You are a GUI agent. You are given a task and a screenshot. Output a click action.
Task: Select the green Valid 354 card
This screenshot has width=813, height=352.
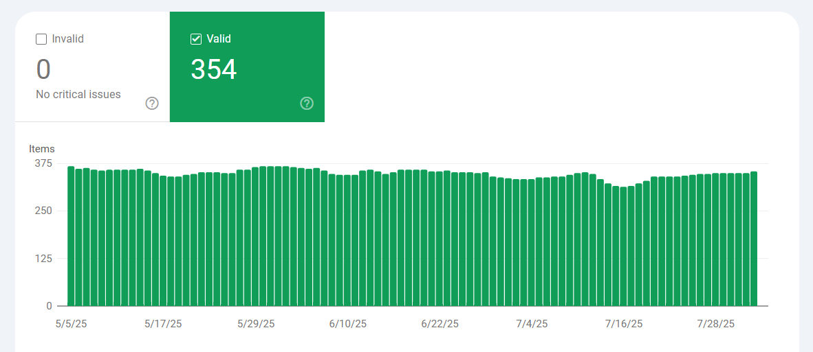(x=248, y=67)
